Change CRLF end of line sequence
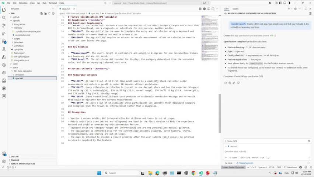 (x=279, y=167)
